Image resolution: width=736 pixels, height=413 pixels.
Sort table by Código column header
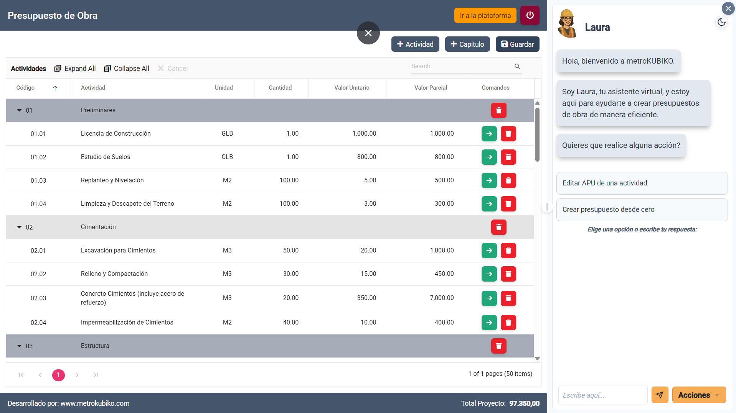coord(26,88)
